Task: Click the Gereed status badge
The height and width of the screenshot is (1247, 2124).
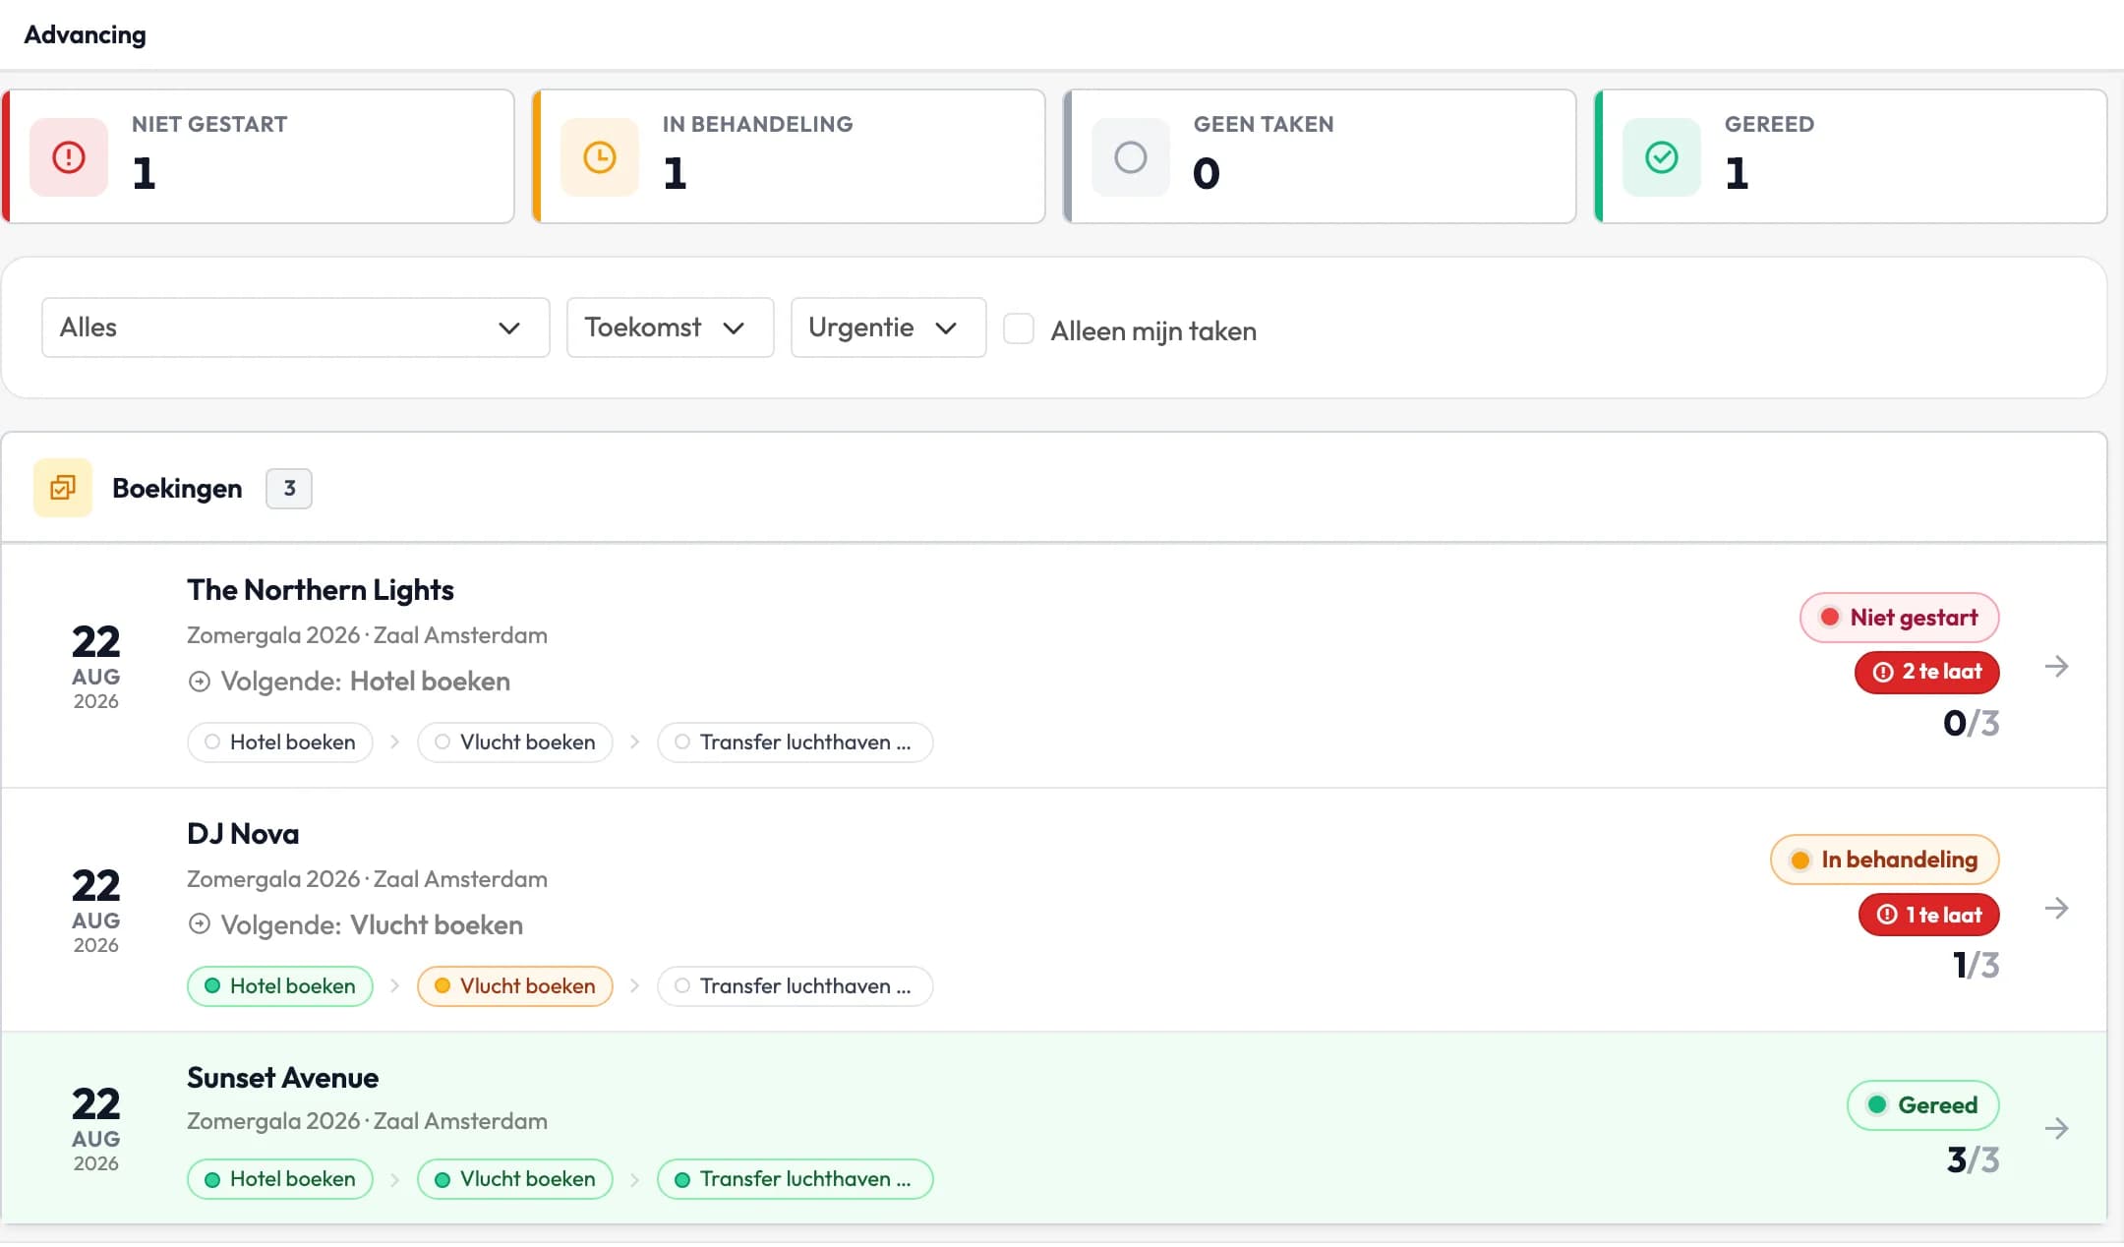Action: [1923, 1105]
